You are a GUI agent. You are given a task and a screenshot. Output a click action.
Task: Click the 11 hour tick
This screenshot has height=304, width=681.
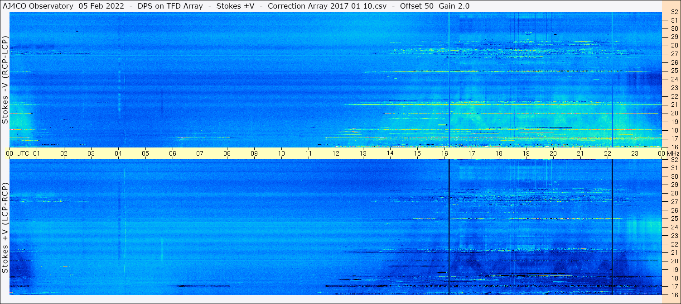click(x=309, y=153)
